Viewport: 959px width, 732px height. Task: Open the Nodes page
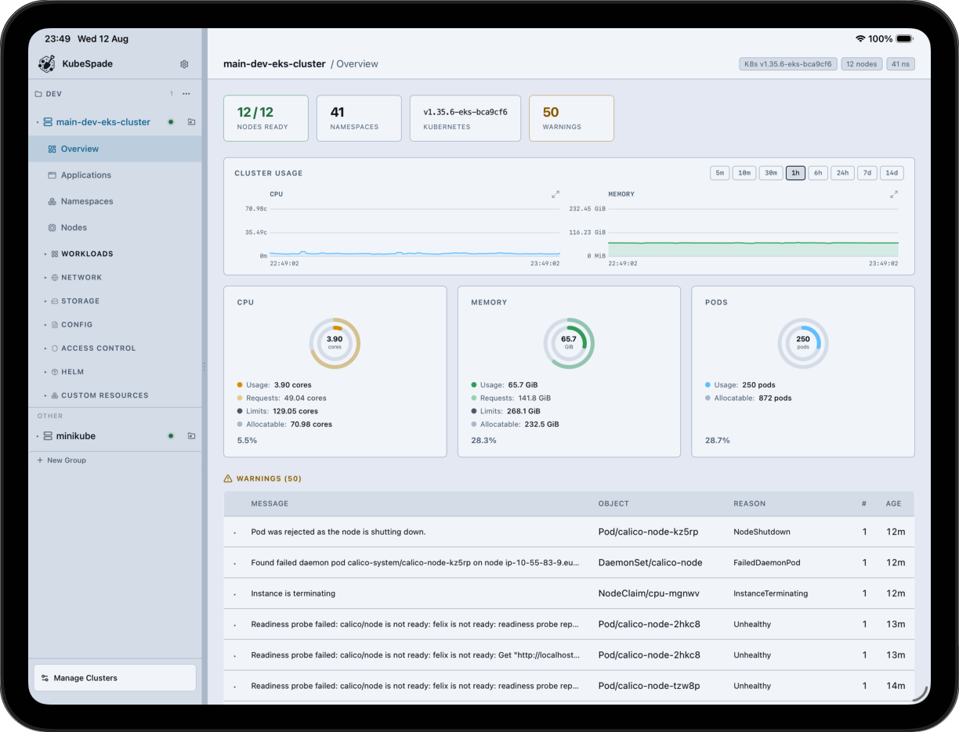click(115, 228)
